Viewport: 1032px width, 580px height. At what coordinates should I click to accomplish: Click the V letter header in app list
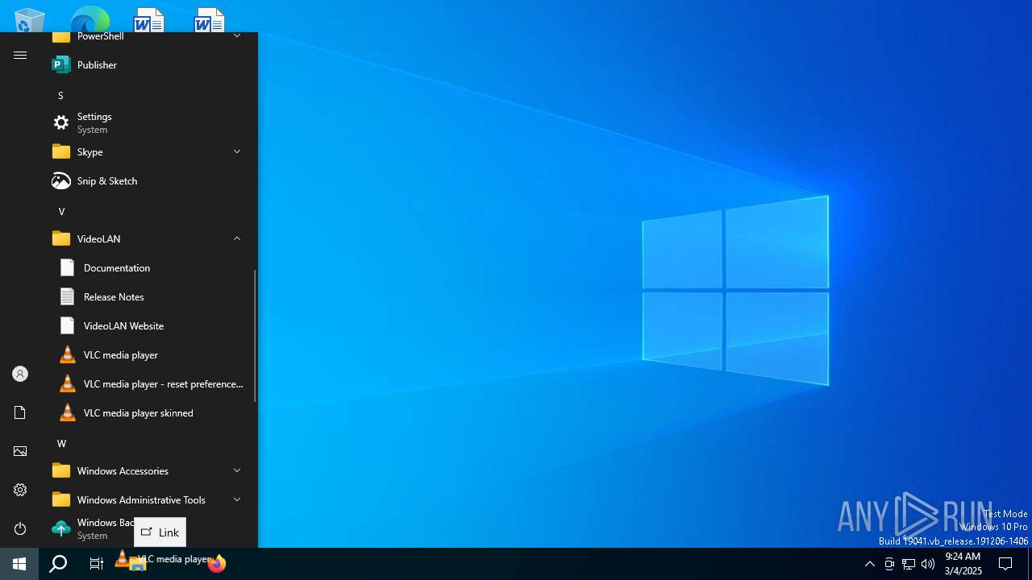tap(61, 211)
